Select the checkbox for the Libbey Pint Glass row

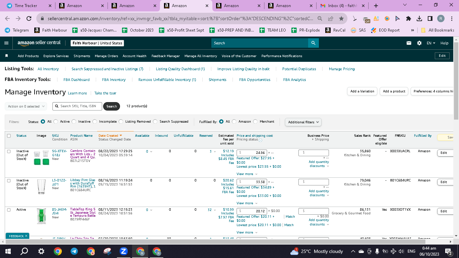point(9,181)
